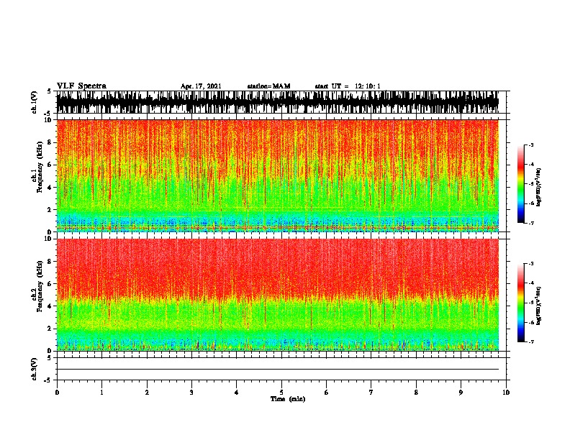Click time axis tick label 6
The width and height of the screenshot is (570, 440).
[x=326, y=393]
